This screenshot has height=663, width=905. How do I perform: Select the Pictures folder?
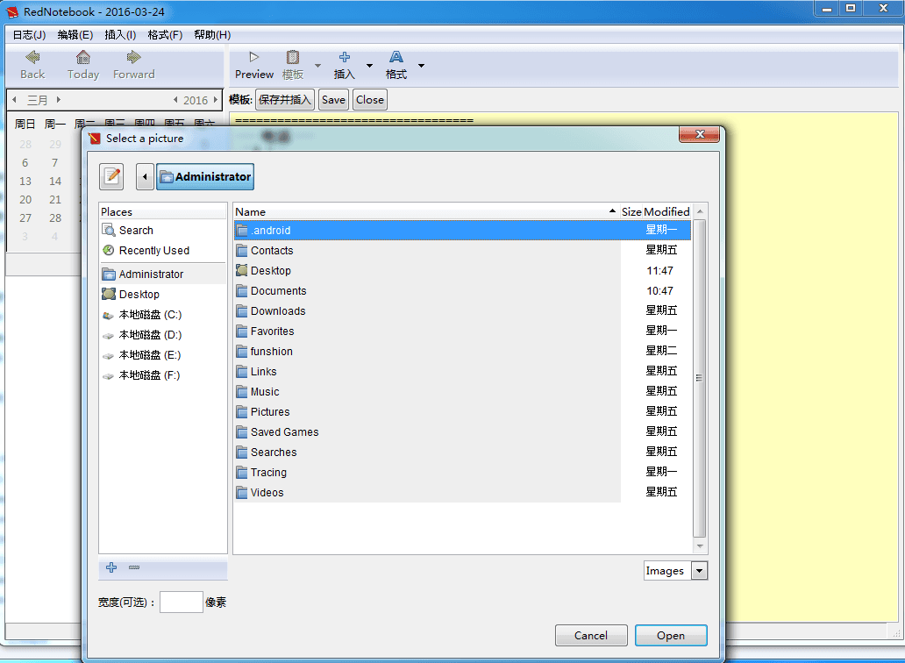462,412
